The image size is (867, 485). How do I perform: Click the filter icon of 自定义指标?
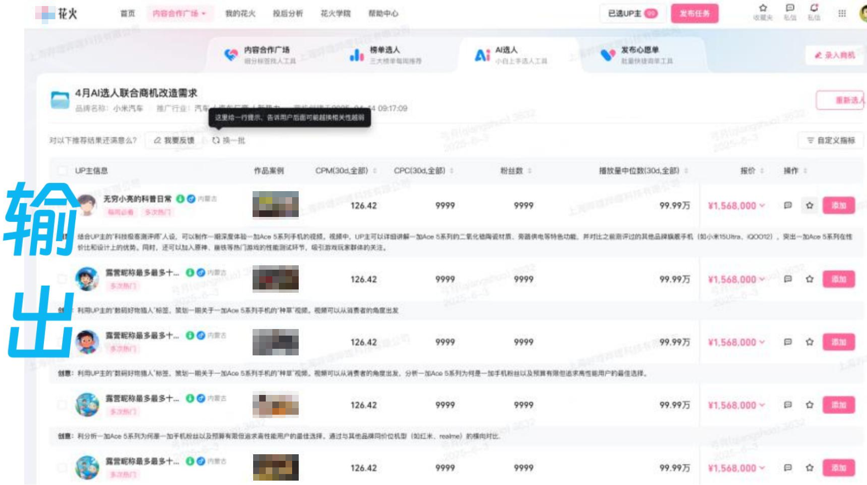point(810,141)
